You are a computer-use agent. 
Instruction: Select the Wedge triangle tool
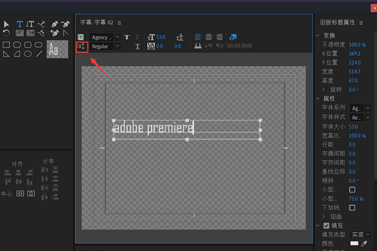click(6, 54)
